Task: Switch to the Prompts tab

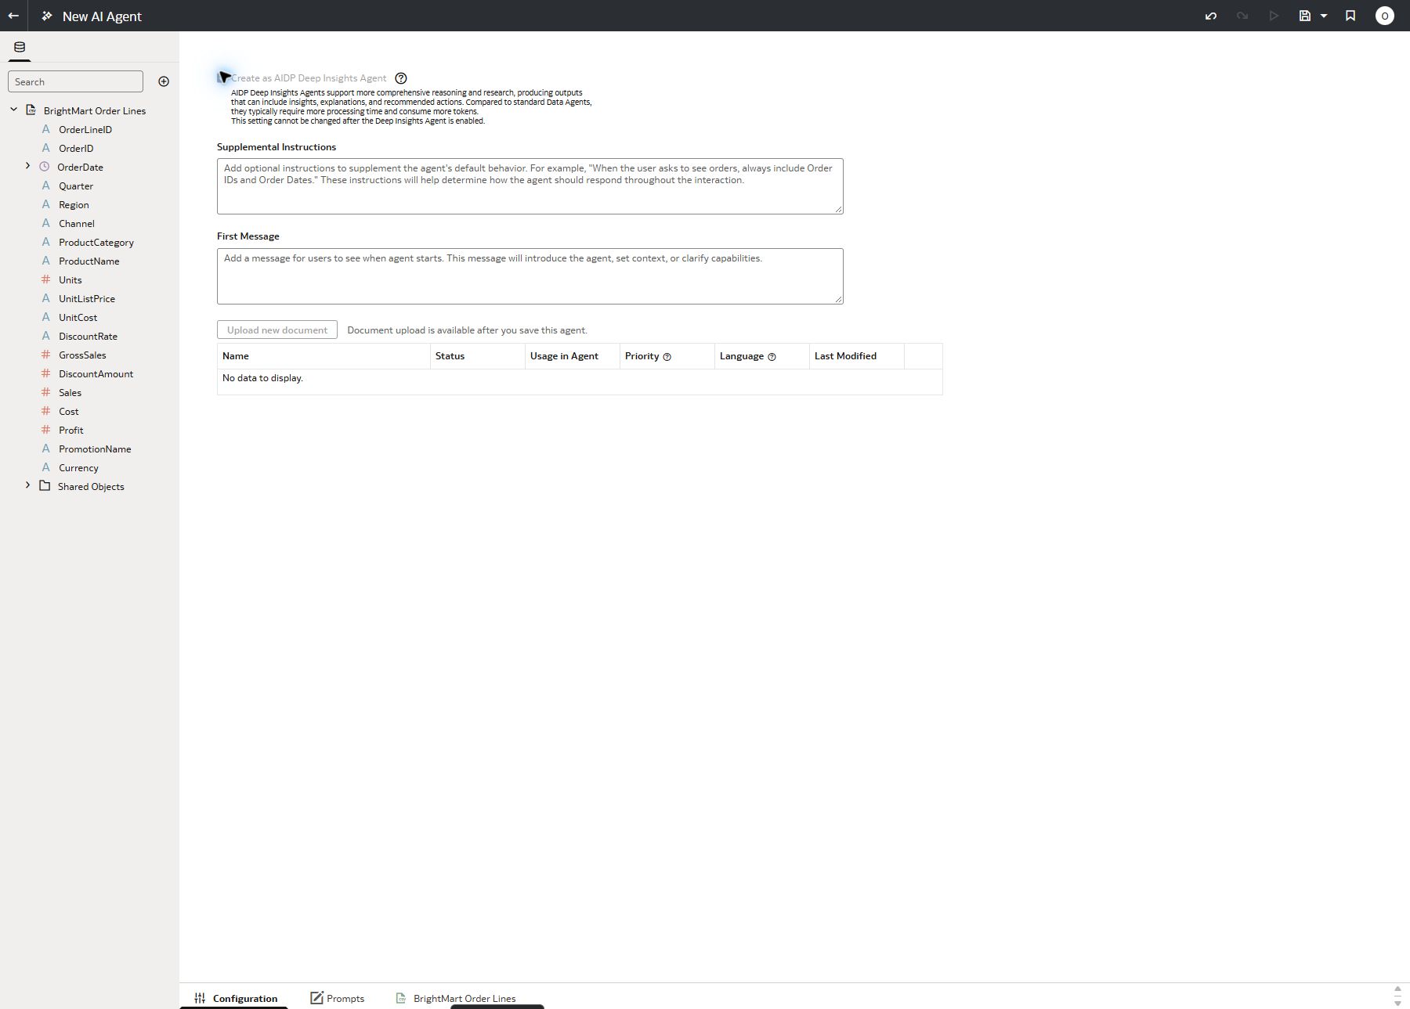Action: [338, 998]
